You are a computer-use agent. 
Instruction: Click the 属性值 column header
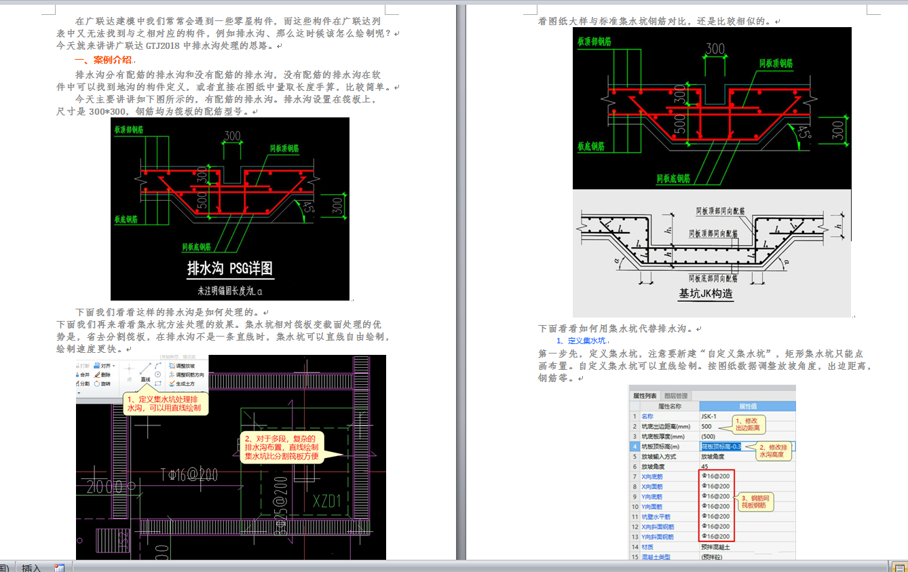tap(748, 406)
